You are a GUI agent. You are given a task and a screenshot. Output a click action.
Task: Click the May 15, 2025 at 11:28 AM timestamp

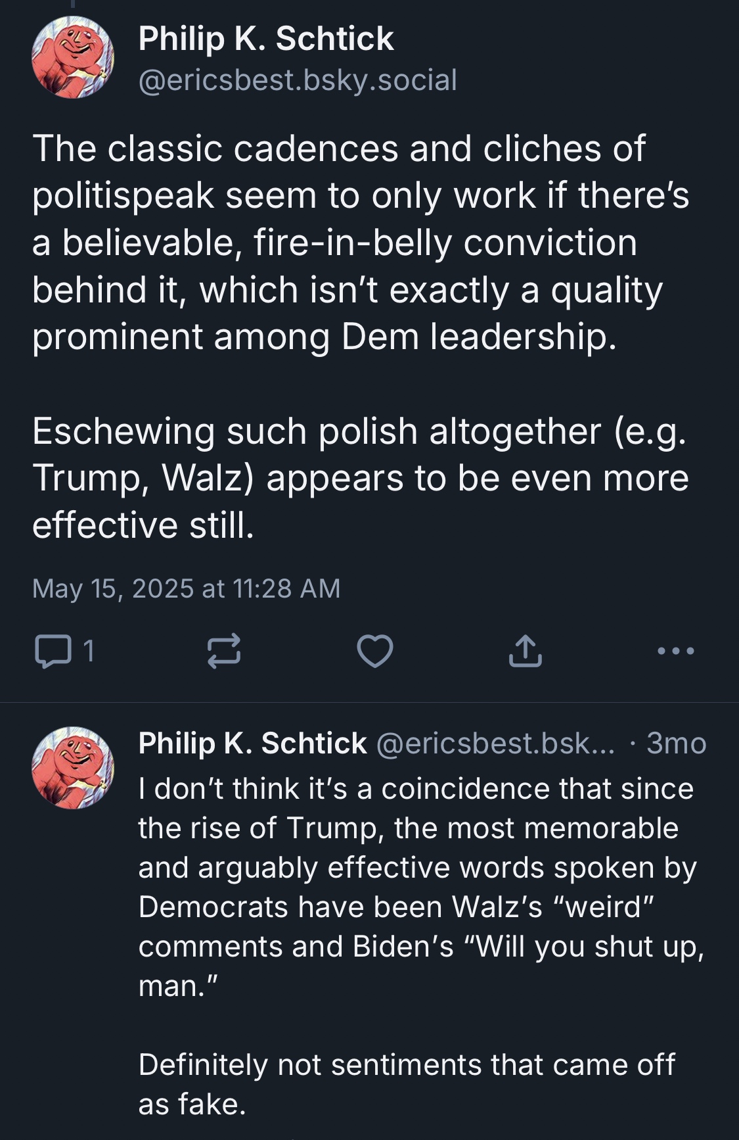pyautogui.click(x=187, y=588)
